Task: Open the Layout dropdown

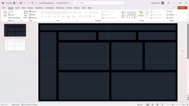Action: coord(33,11)
